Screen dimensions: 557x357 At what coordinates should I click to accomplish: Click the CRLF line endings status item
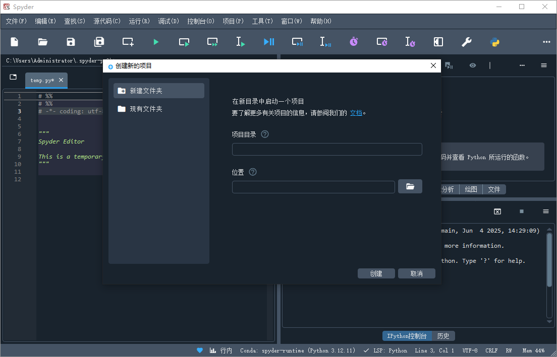491,350
